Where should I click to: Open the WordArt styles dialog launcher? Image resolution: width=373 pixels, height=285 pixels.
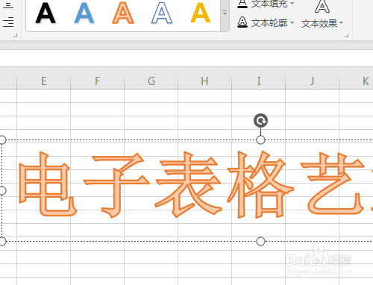[x=346, y=36]
